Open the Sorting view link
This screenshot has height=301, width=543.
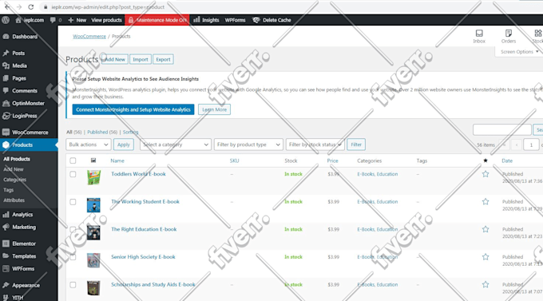(130, 132)
